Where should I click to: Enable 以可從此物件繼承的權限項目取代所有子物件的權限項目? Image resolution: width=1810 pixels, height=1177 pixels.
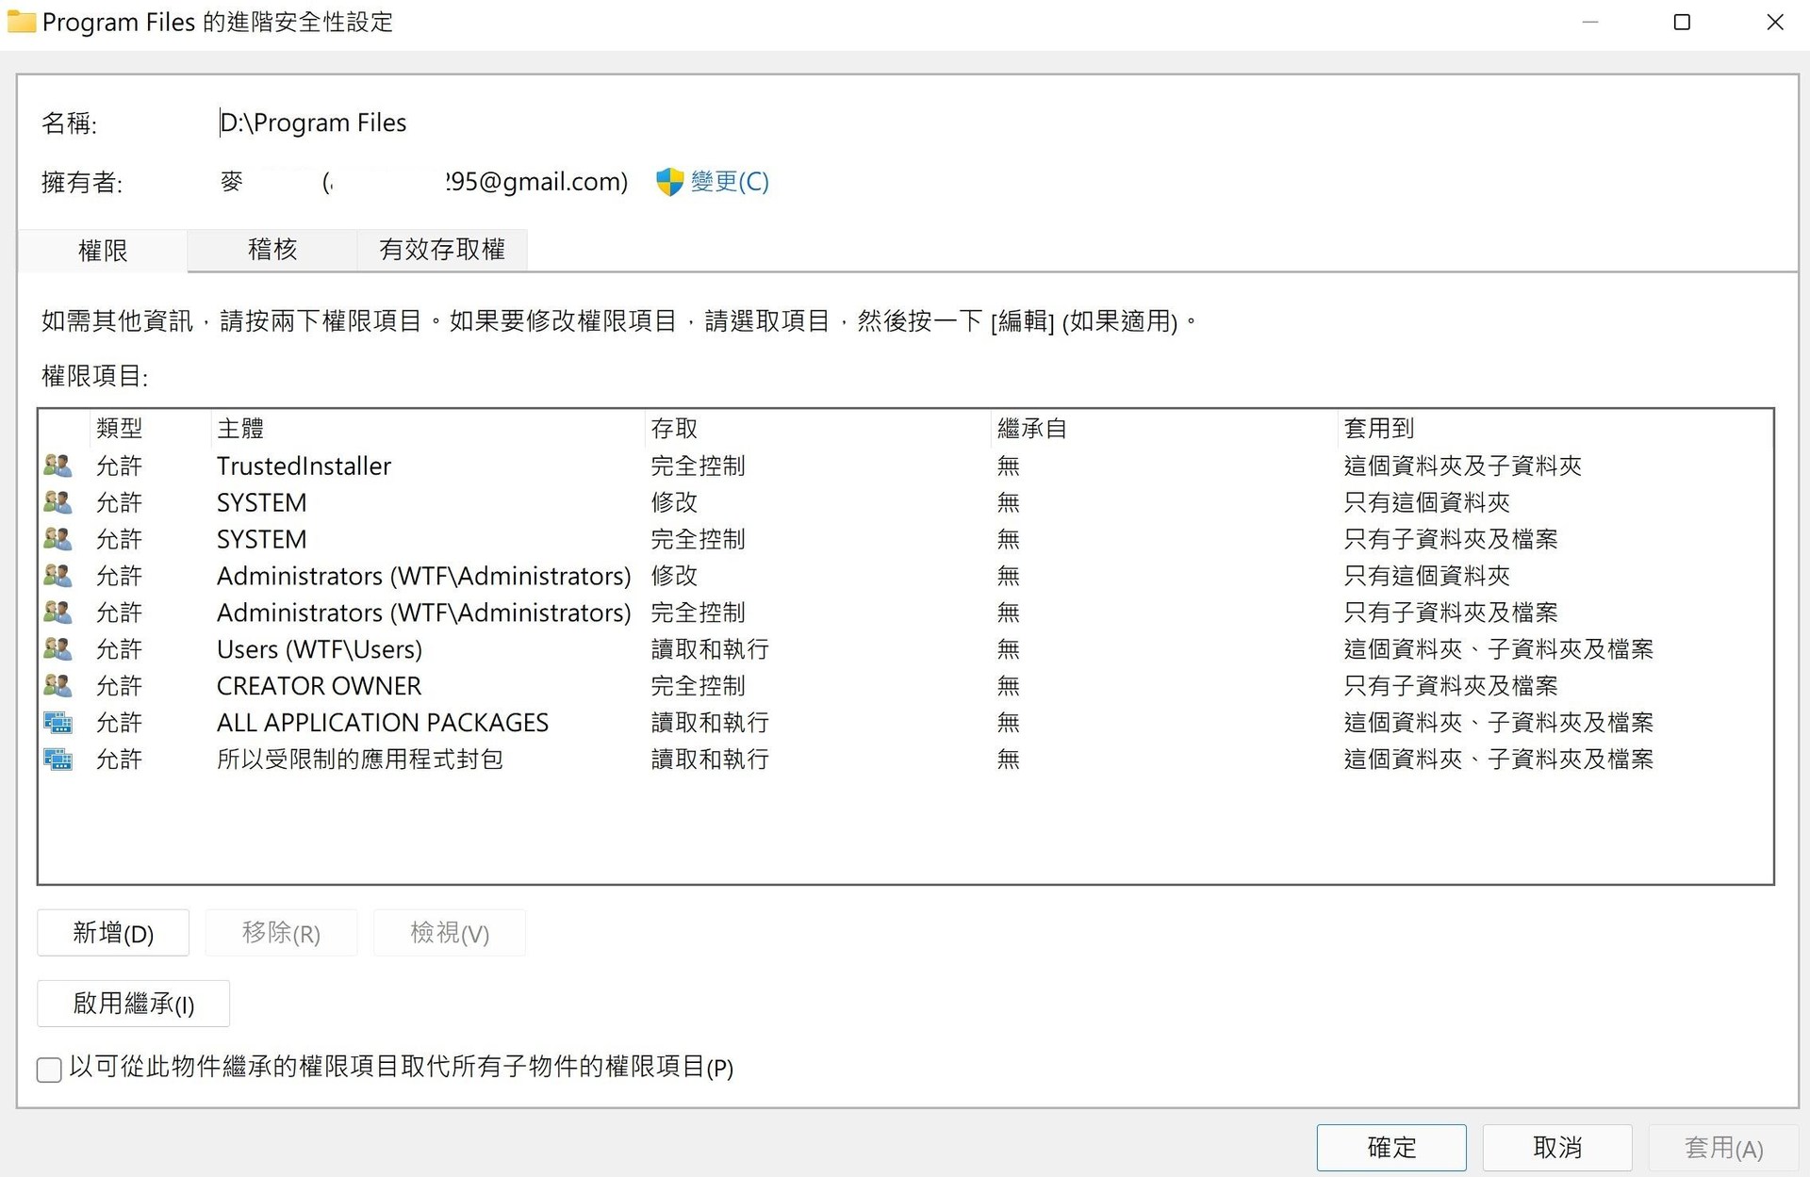(x=48, y=1069)
